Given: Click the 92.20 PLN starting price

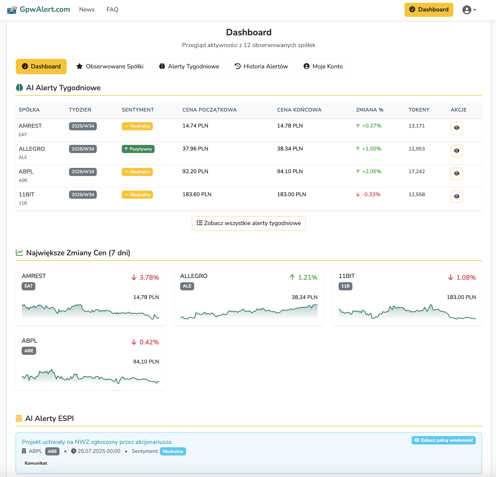Looking at the screenshot, I should [x=195, y=172].
